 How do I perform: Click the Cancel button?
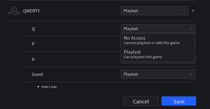point(141,101)
